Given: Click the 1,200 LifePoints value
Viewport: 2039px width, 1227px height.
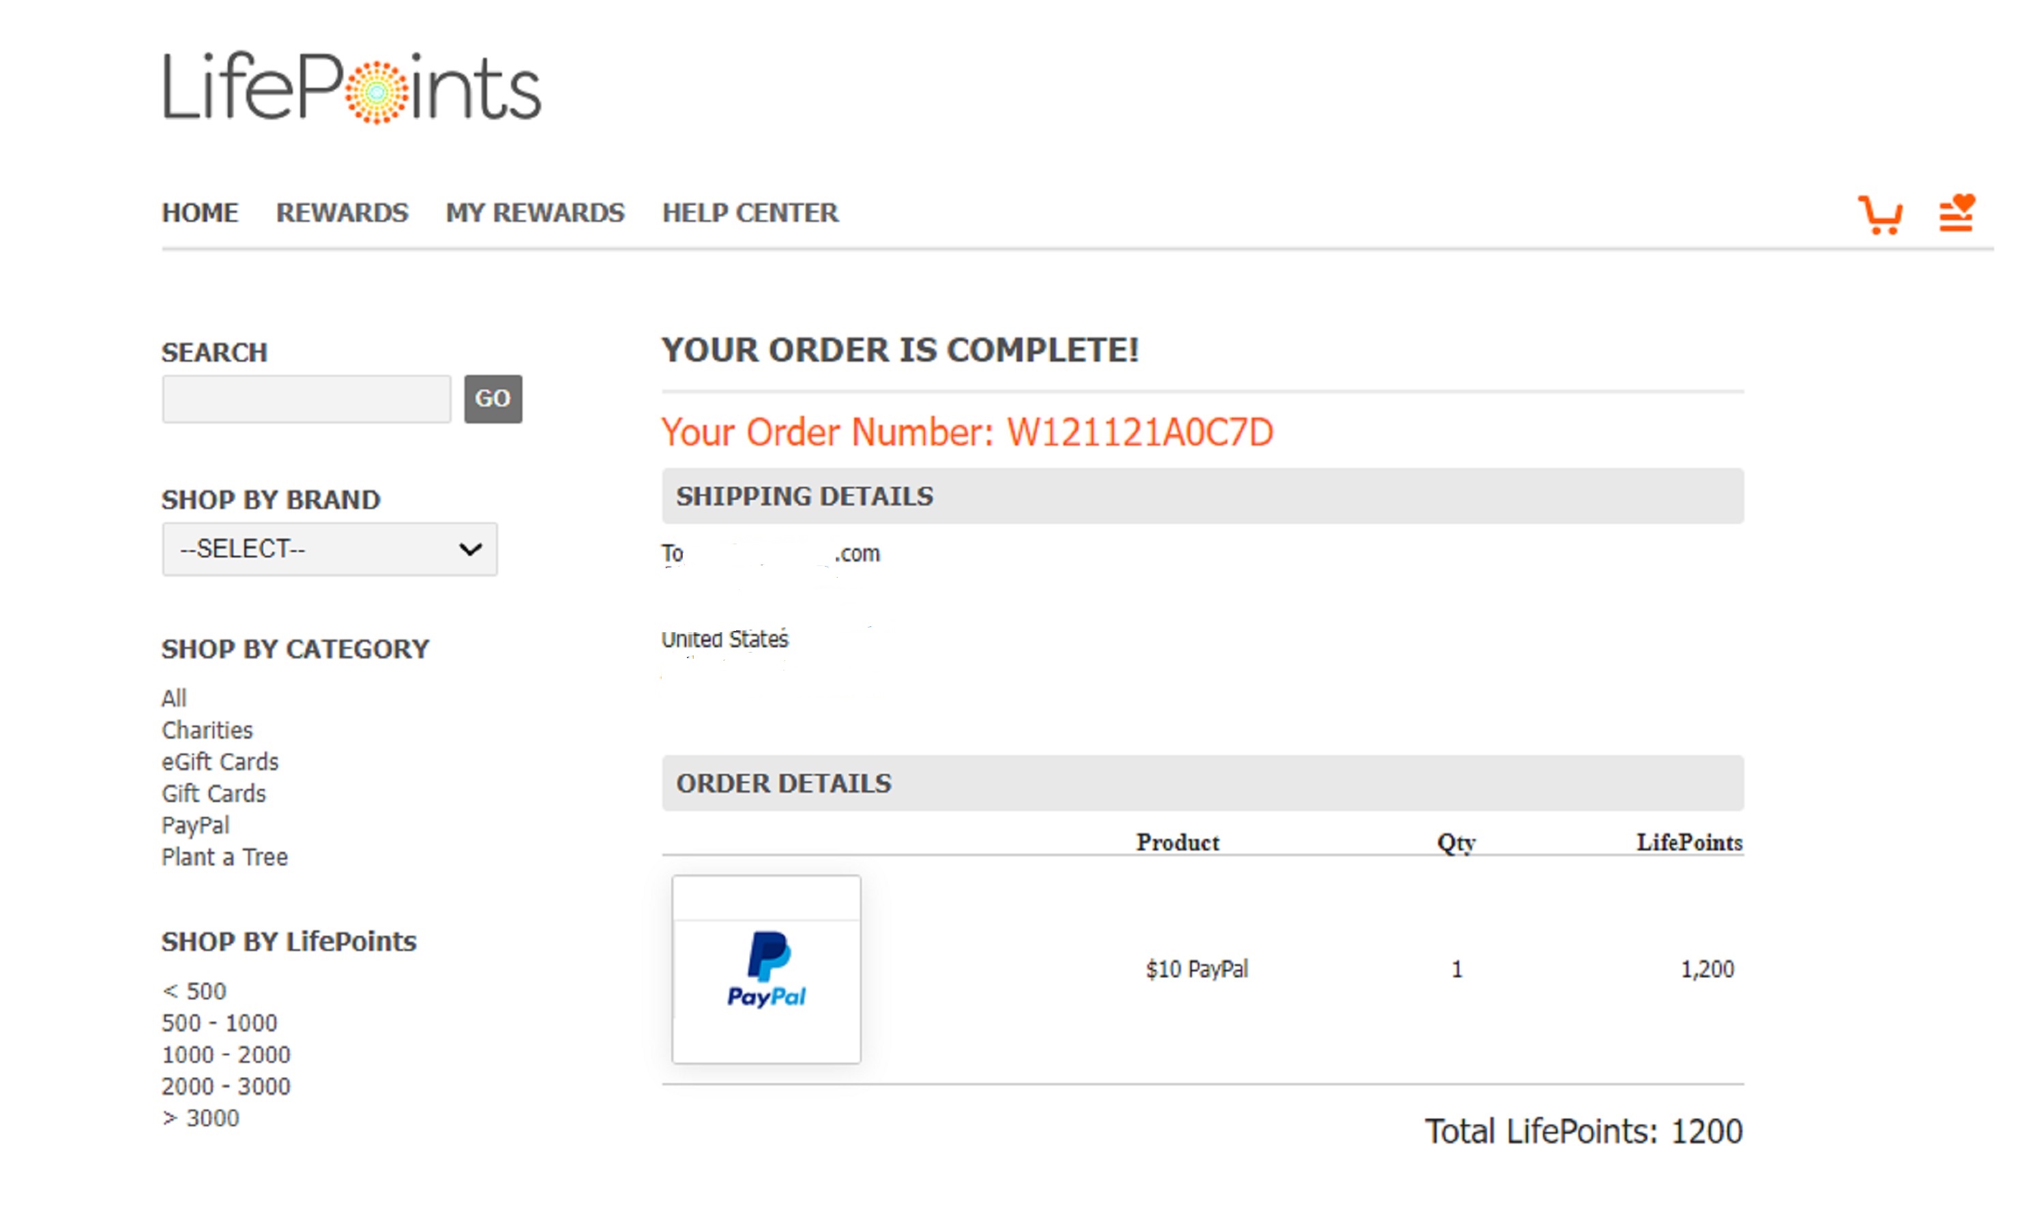Looking at the screenshot, I should [1707, 969].
